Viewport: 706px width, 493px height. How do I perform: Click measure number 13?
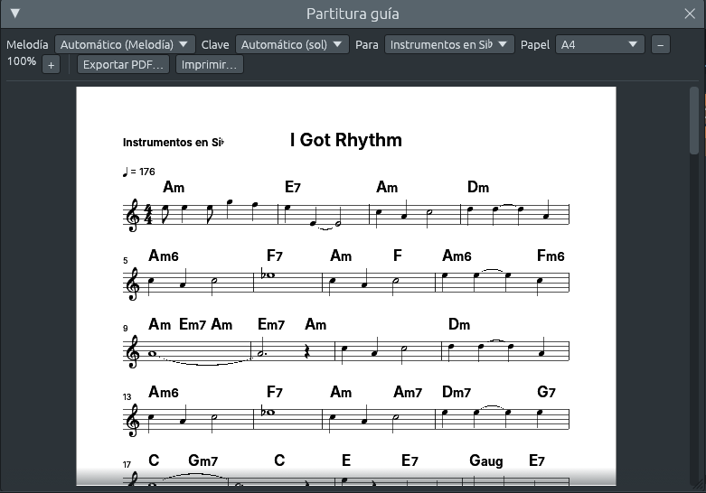(x=127, y=396)
